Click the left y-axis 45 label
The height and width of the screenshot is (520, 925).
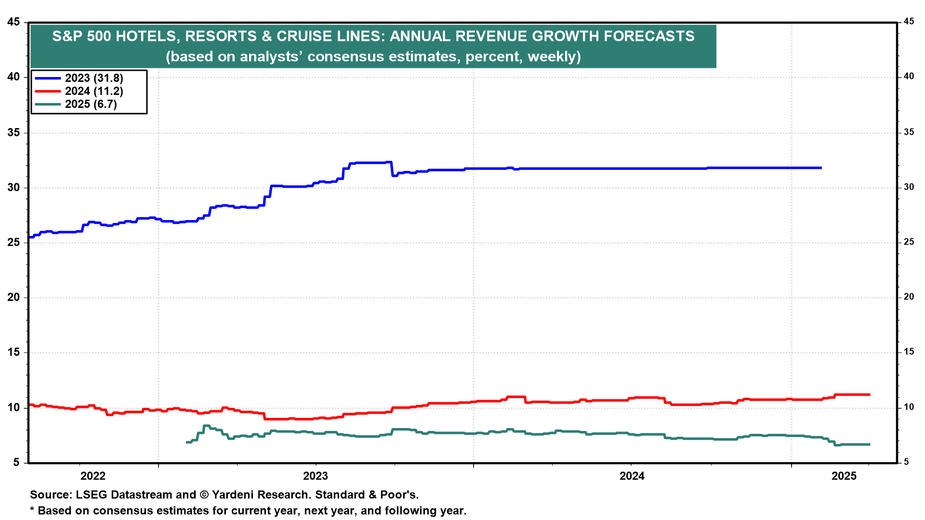13,22
